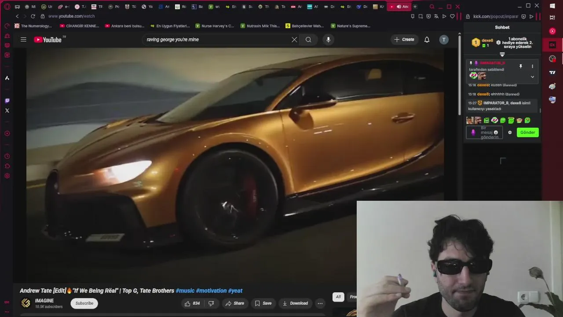Open Paint from the taskbar
The image size is (563, 317).
[x=552, y=86]
